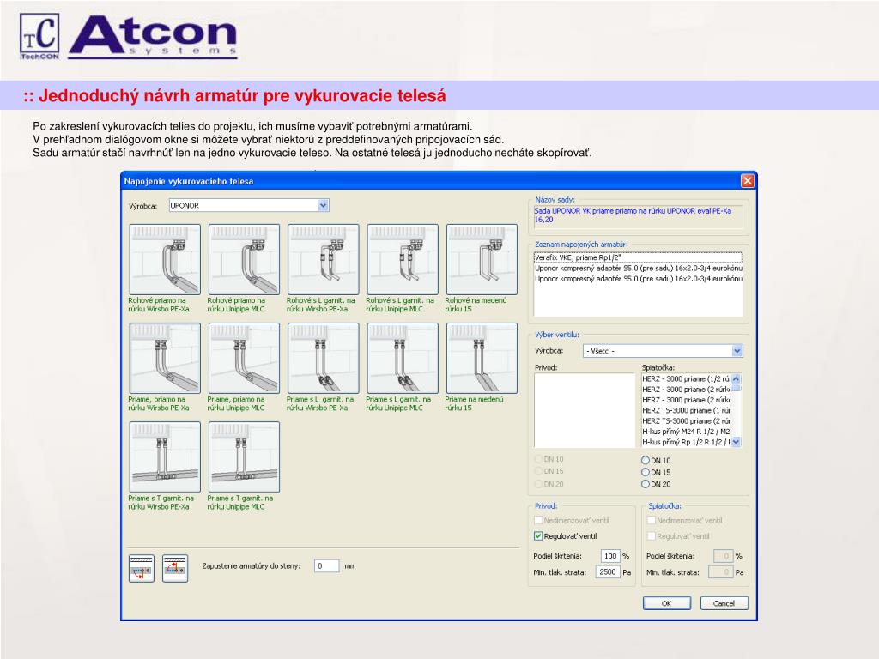Select DN 10 radio under Spiatočka
Screen dimensions: 879x659
[646, 460]
